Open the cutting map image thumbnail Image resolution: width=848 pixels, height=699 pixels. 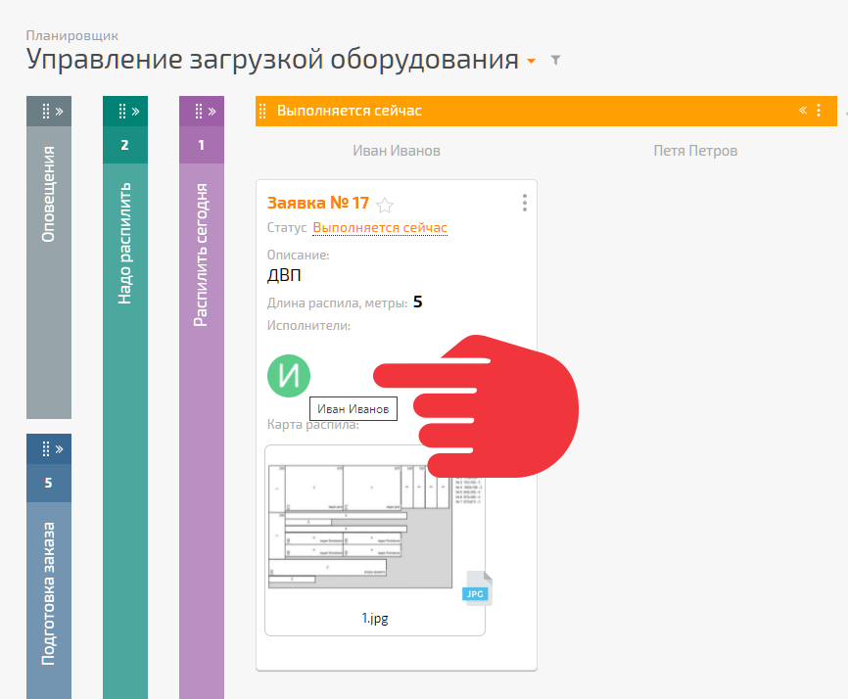click(360, 526)
